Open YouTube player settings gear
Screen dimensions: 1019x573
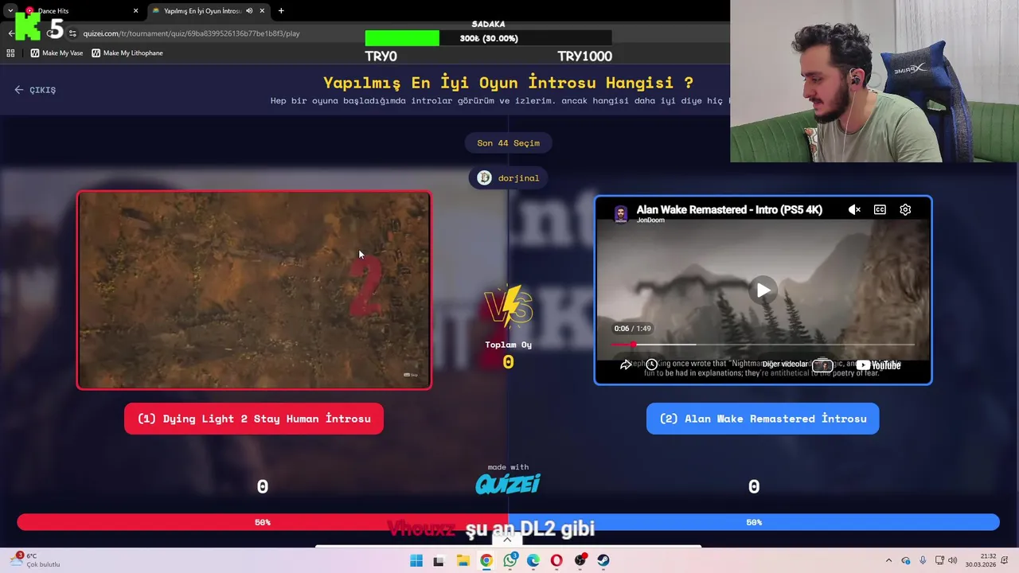point(905,210)
